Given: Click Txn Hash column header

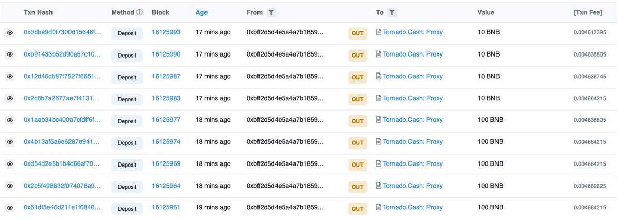Looking at the screenshot, I should (38, 12).
